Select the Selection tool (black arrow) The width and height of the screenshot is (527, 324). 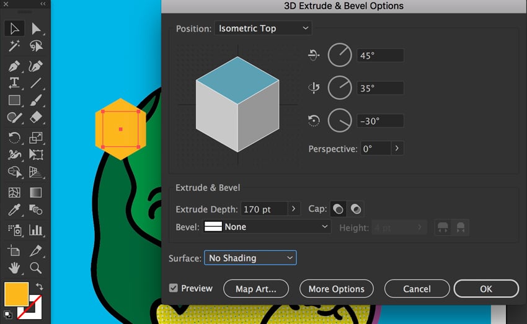point(14,28)
